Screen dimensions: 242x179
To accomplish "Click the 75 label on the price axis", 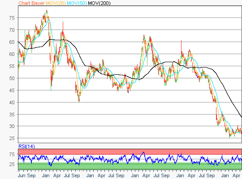I will tap(12, 18).
